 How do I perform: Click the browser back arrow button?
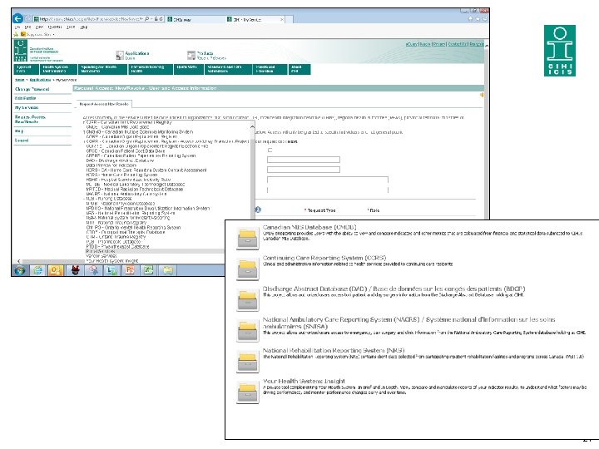pyautogui.click(x=17, y=18)
